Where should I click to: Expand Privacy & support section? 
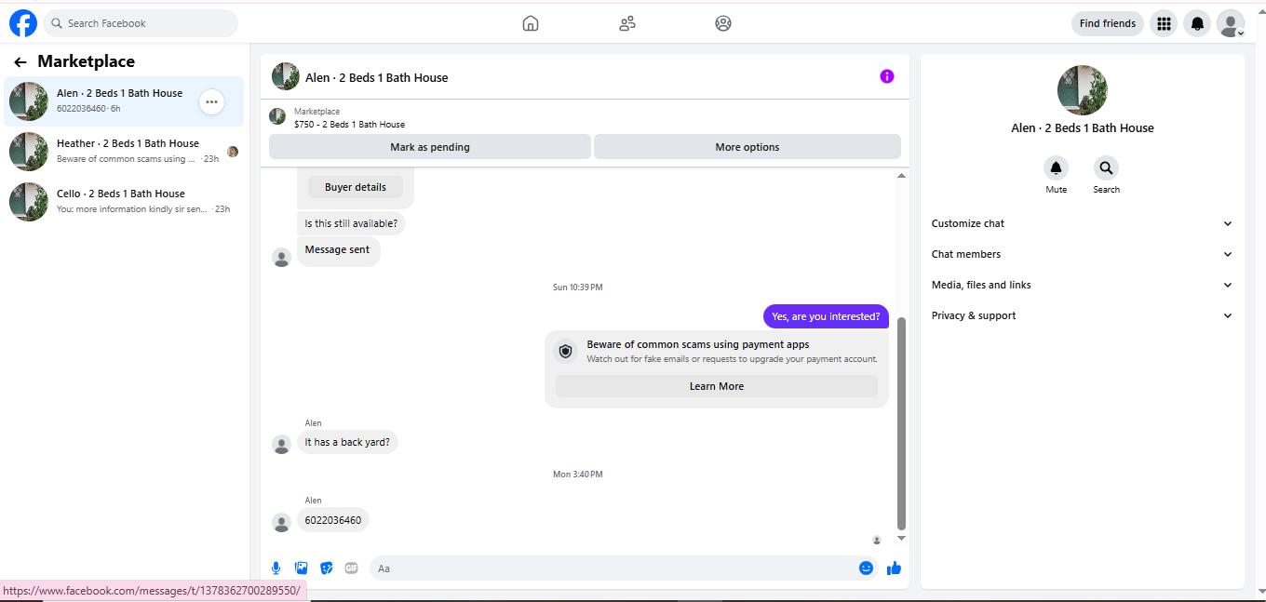point(1083,315)
